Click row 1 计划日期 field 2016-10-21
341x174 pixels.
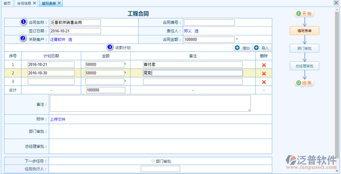click(51, 64)
